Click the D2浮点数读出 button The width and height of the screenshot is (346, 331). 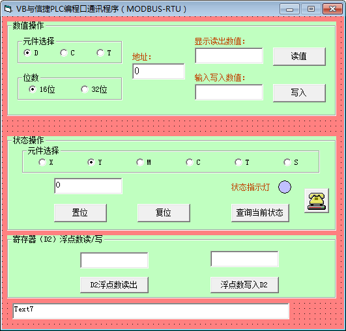pyautogui.click(x=114, y=285)
